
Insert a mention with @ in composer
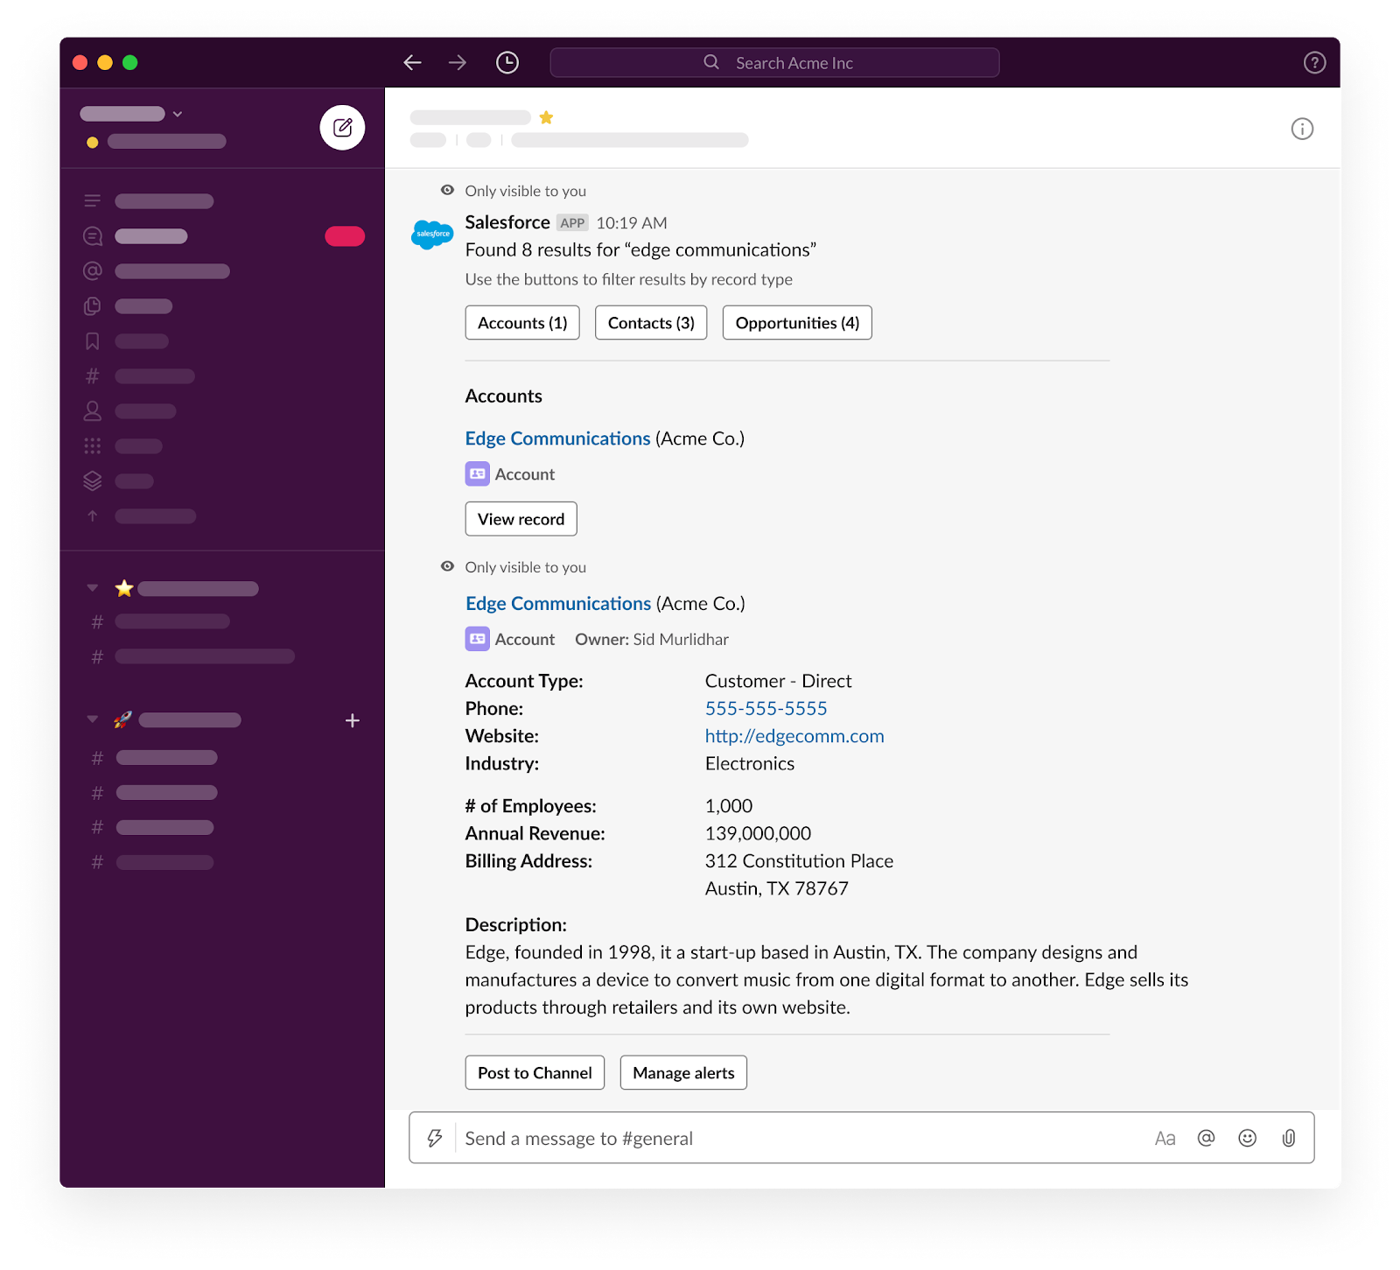1207,1138
